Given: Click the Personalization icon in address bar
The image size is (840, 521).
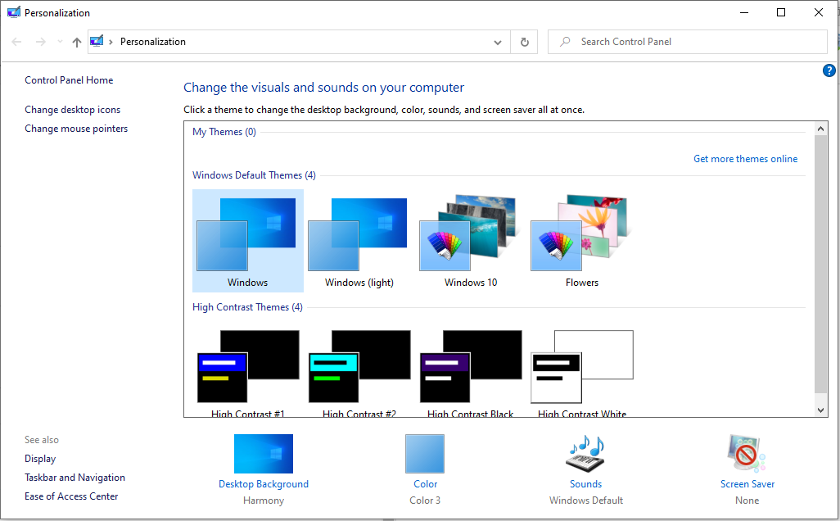Looking at the screenshot, I should click(97, 41).
